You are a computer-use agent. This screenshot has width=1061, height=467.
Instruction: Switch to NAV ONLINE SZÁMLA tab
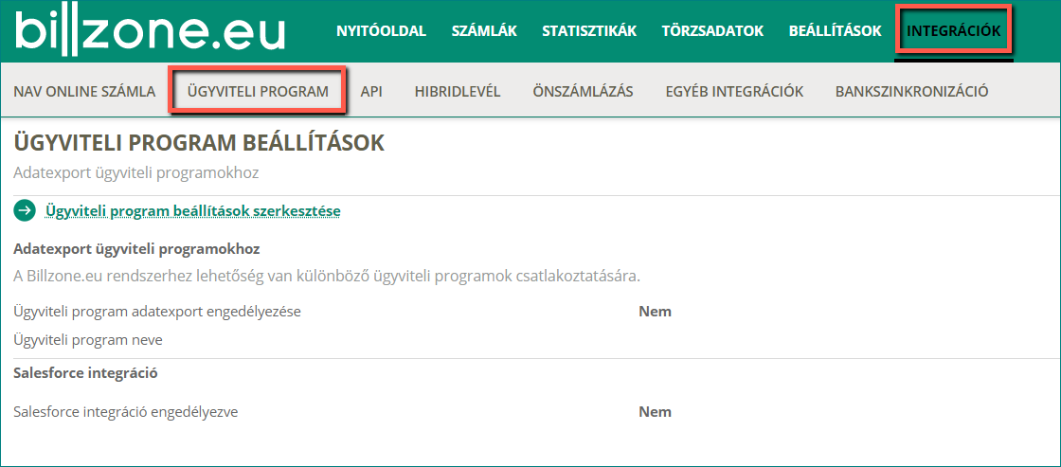84,91
